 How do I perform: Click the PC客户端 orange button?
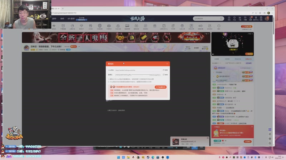coord(247,26)
